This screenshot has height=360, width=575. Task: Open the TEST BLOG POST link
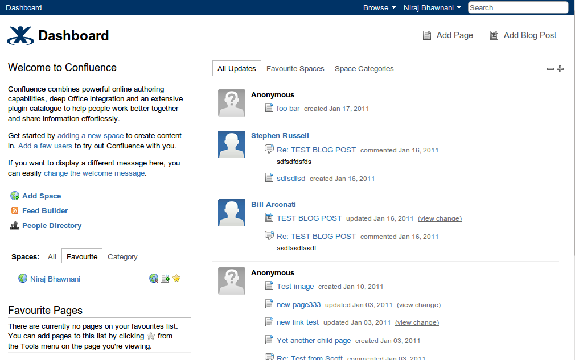point(309,218)
